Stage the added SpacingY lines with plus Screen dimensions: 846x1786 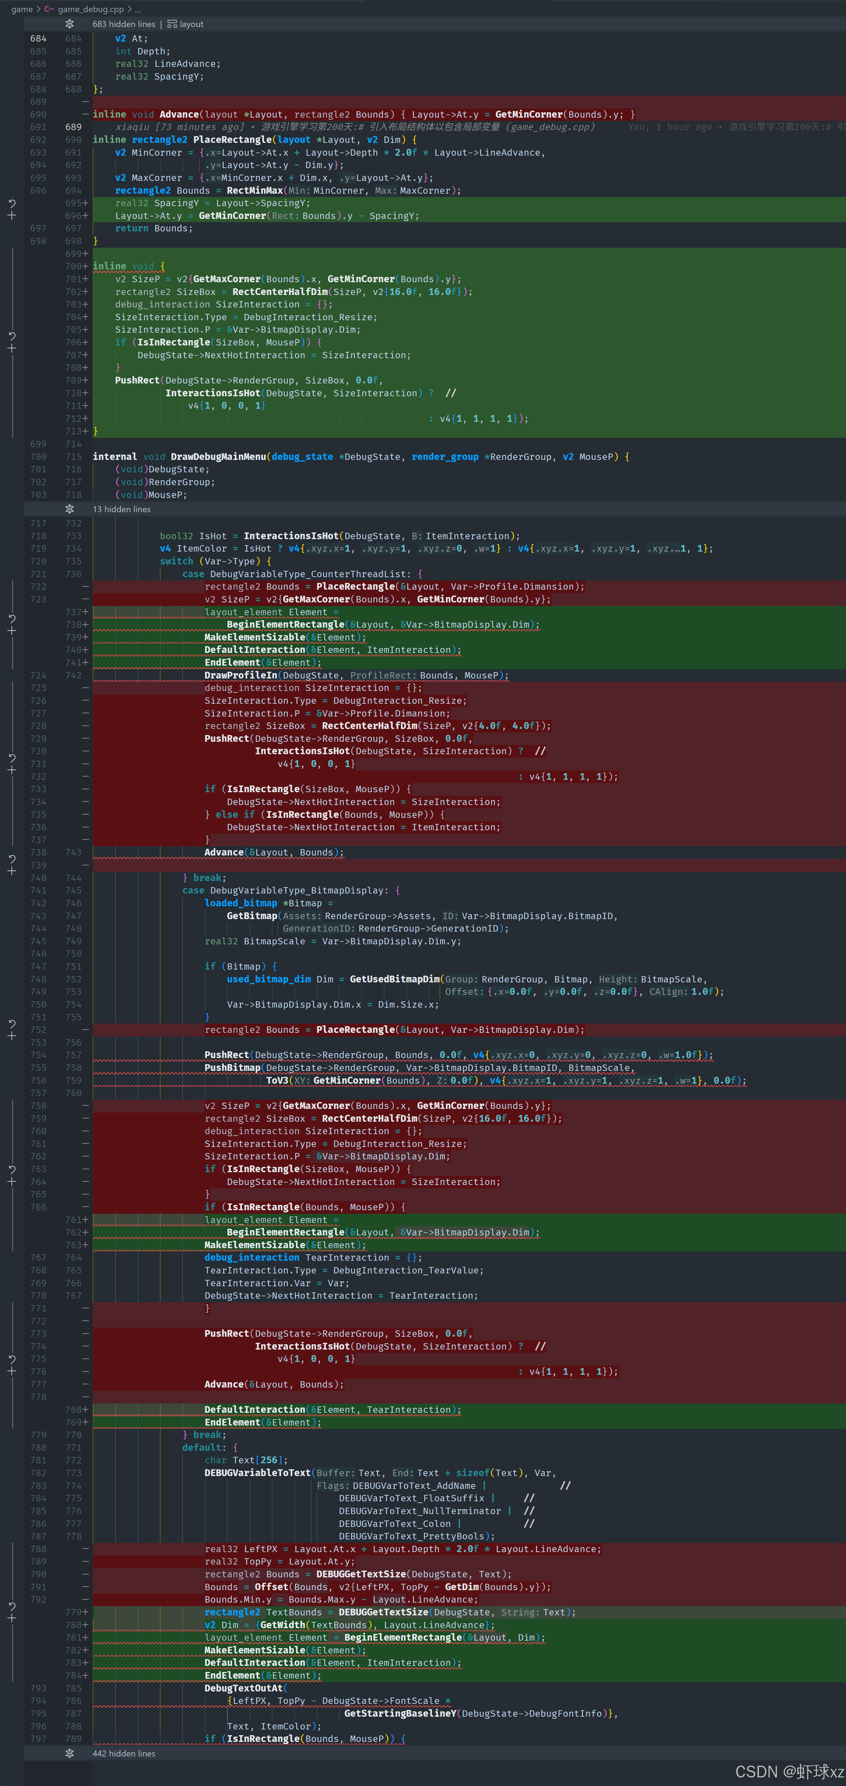click(x=12, y=216)
